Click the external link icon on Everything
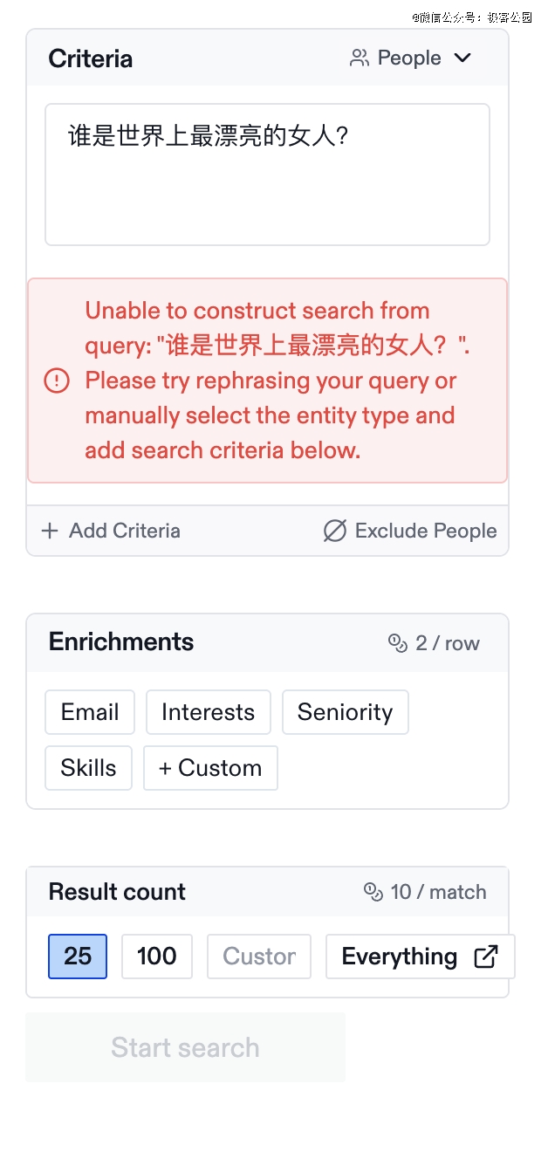 (485, 957)
